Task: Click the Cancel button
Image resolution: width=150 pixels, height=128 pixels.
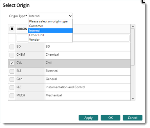Action: 132,118
